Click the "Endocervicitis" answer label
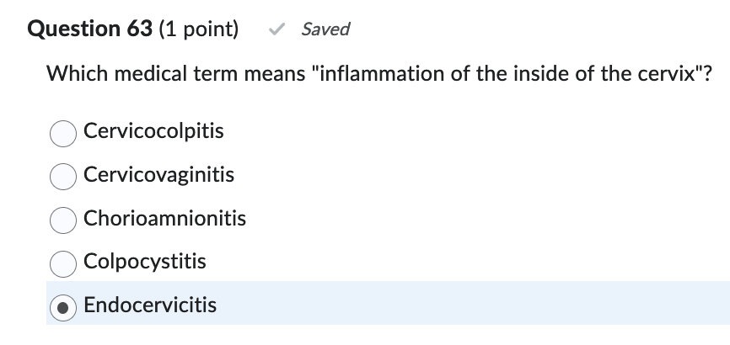This screenshot has width=730, height=345. tap(149, 305)
